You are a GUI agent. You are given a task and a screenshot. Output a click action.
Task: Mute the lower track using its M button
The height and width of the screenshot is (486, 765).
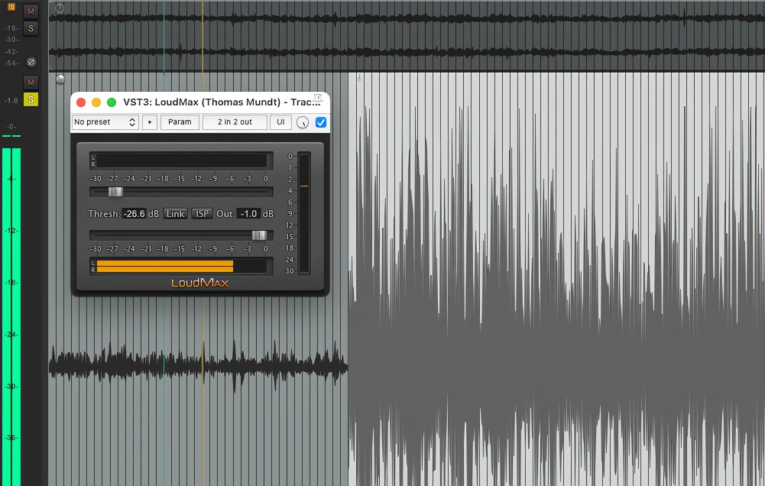point(31,83)
